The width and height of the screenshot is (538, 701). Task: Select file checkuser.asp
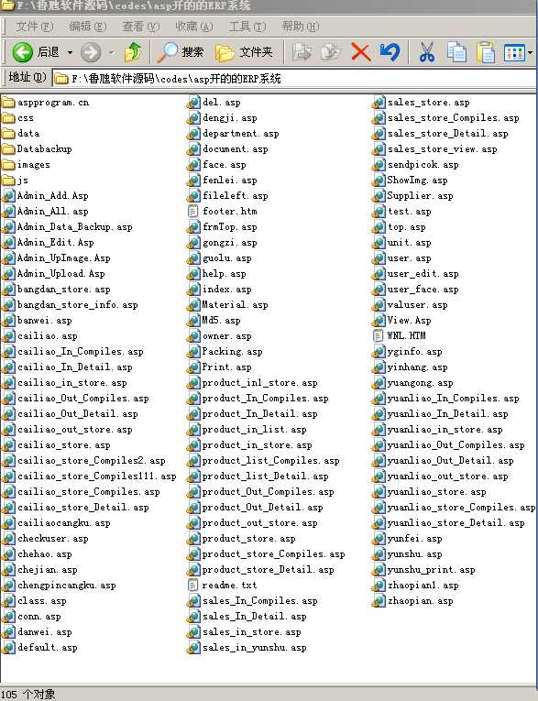[45, 539]
